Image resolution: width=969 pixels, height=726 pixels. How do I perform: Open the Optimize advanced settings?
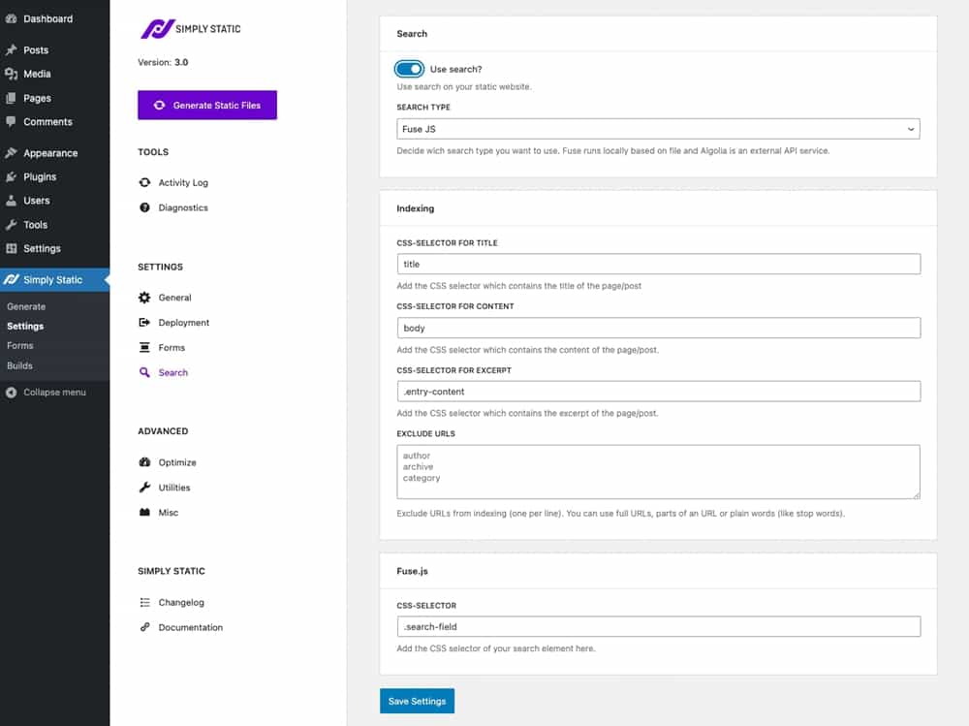(177, 462)
